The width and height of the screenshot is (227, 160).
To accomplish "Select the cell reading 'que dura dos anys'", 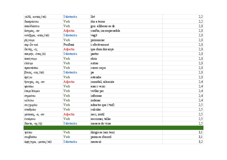I will pos(102,49).
